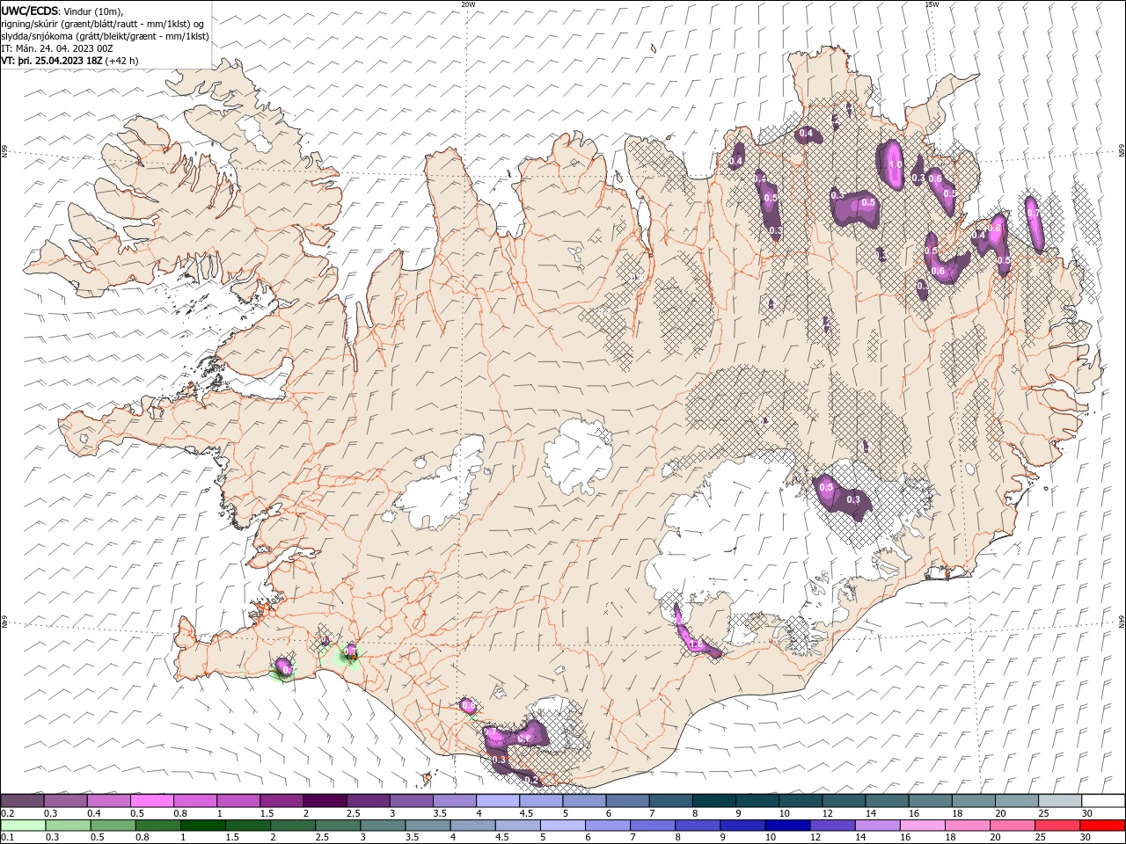This screenshot has height=844, width=1126.
Task: Select the light pink swatch labeled 16, bottom row
Action: tap(921, 826)
